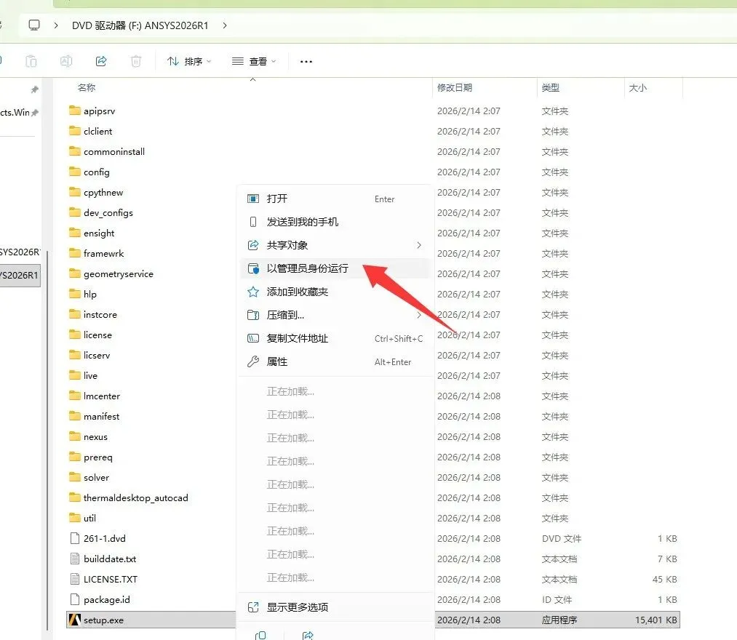
Task: Select the builddate.txt file
Action: point(103,559)
